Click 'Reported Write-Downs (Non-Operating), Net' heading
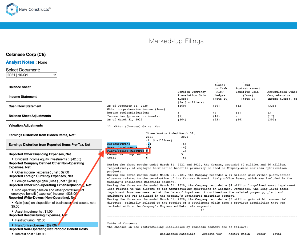Image resolution: width=297 pixels, height=235 pixels. coord(42,198)
